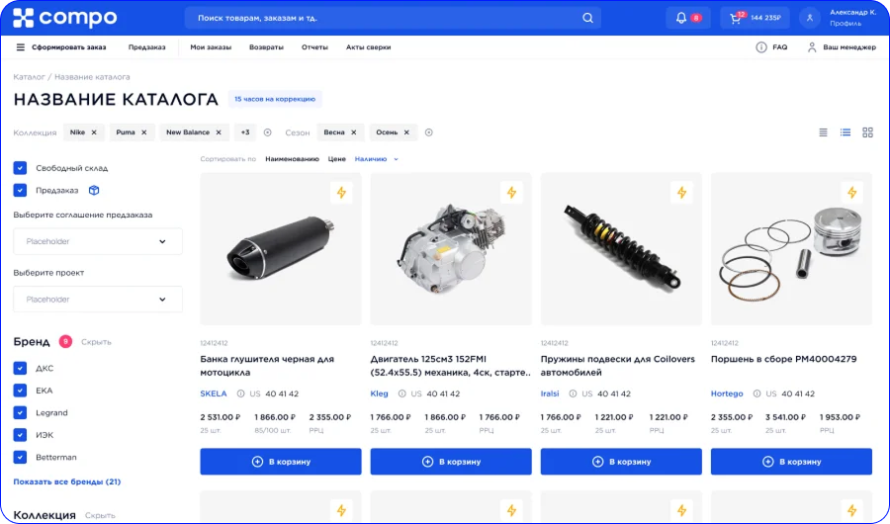
Task: Go to Возвраты in the navigation
Action: pos(266,47)
